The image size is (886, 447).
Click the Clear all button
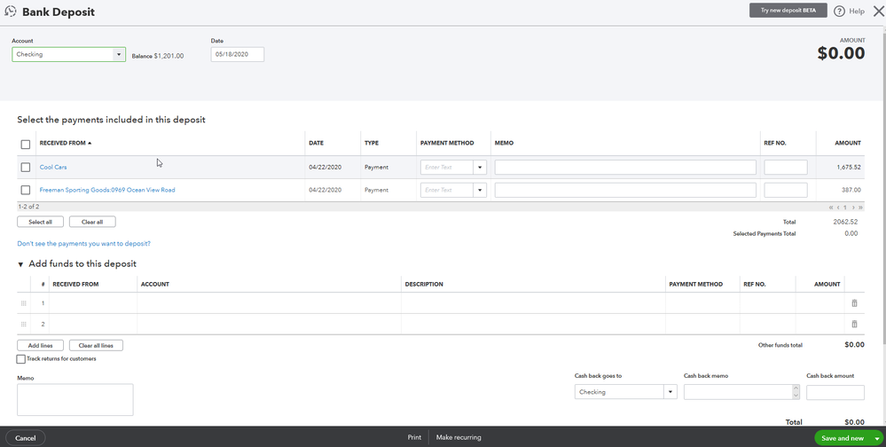(x=92, y=222)
